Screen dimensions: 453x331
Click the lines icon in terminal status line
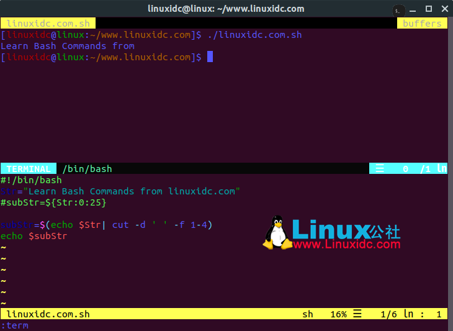pyautogui.click(x=380, y=168)
